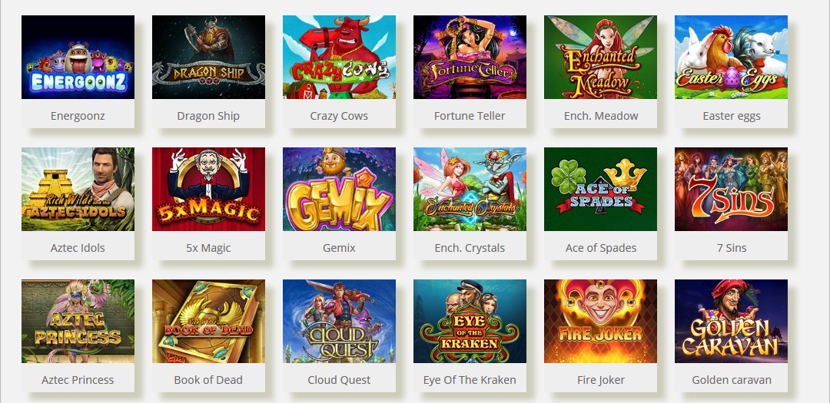Screen dimensions: 830x403
Task: Open the Fire Joker game thumbnail
Action: (x=600, y=322)
